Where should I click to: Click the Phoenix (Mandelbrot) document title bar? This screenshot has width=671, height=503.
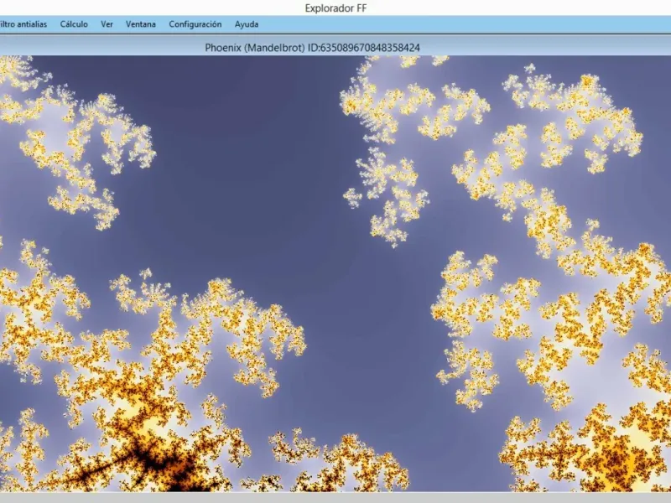pos(335,46)
